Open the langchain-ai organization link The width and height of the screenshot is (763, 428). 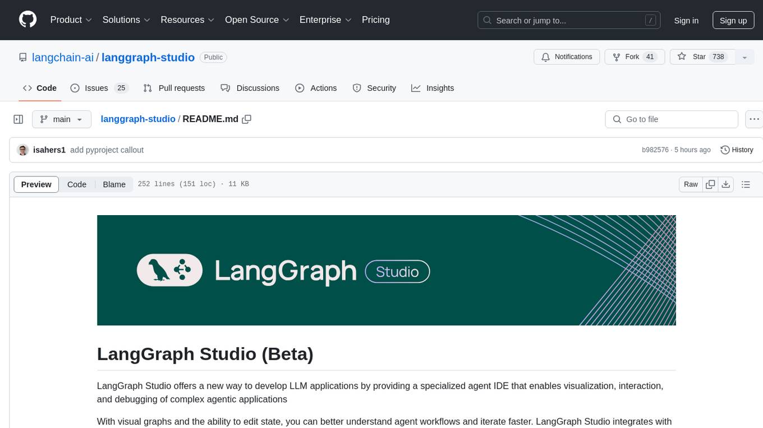point(63,57)
